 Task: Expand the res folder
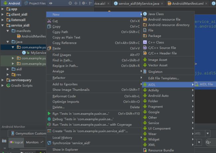pyautogui.click(x=8, y=75)
